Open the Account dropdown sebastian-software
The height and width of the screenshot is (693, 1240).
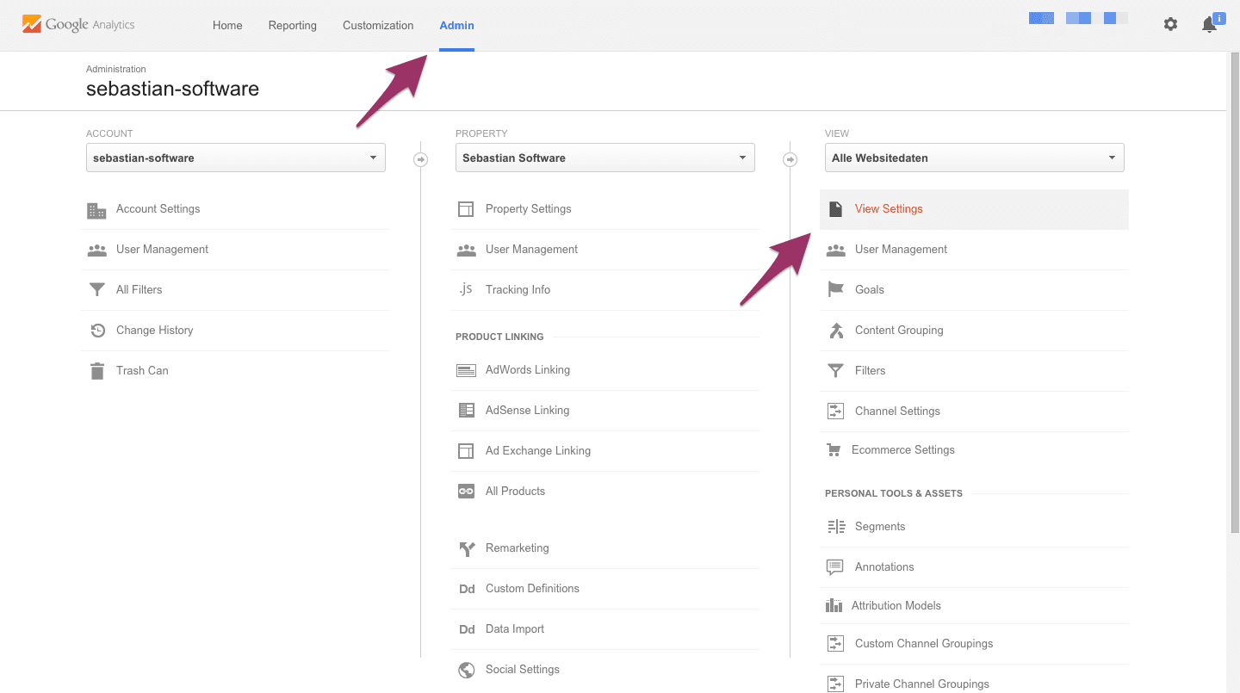click(236, 158)
